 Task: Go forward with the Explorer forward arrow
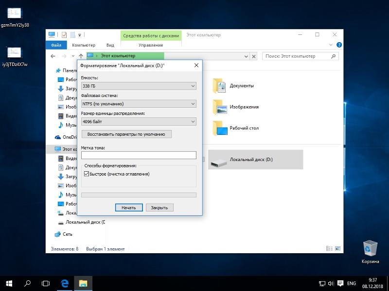[x=64, y=56]
